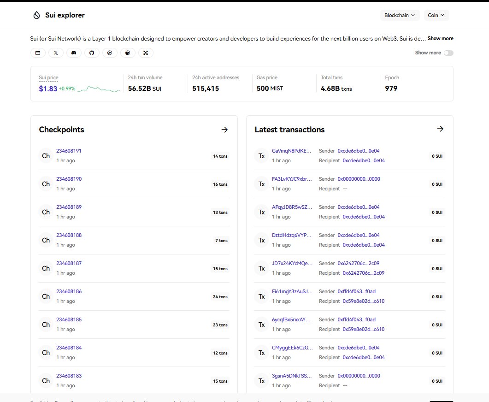Open transaction 6ycqfBx5rxxAY...
Viewport: 489px width, 402px height.
(291, 319)
